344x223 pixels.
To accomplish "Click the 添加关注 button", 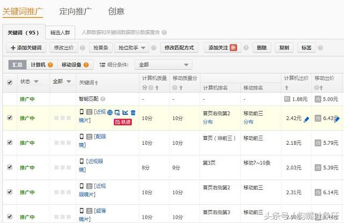I will point(223,48).
